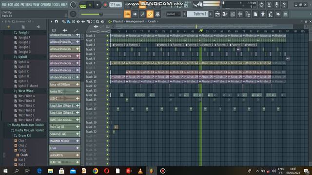Open the Piano roll from the toolbar
The width and height of the screenshot is (312, 175).
coord(225,14)
